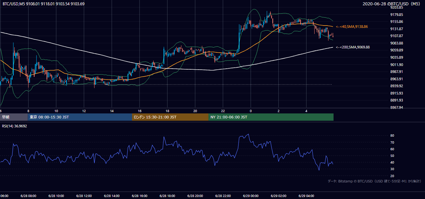Click RSI axis level 50

pos(392,156)
